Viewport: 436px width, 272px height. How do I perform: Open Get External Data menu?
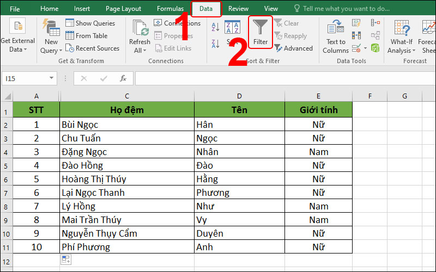(x=18, y=35)
